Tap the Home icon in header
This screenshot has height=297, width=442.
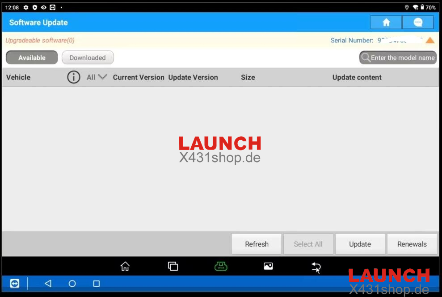click(x=386, y=22)
